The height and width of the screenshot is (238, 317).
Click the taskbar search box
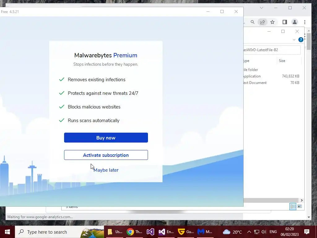(x=59, y=232)
